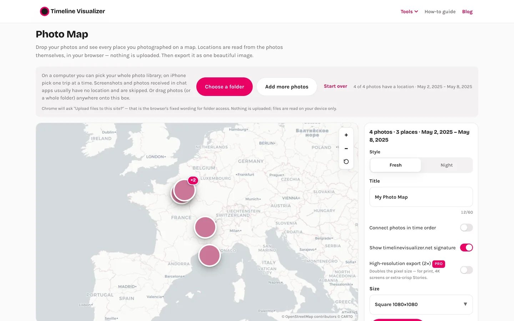The width and height of the screenshot is (514, 321).
Task: Click the 12/60 character counter
Action: tap(467, 212)
